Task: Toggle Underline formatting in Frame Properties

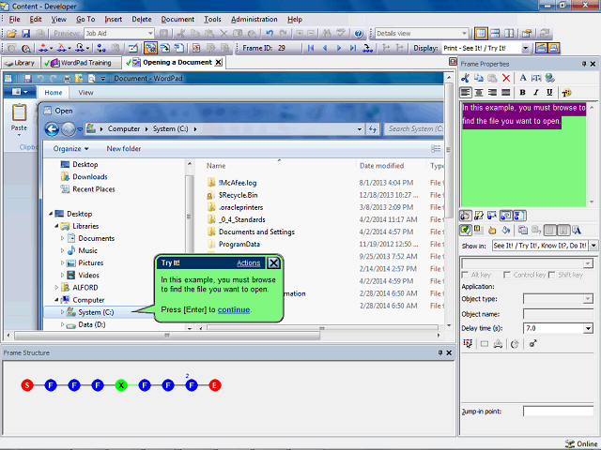Action: click(x=549, y=93)
